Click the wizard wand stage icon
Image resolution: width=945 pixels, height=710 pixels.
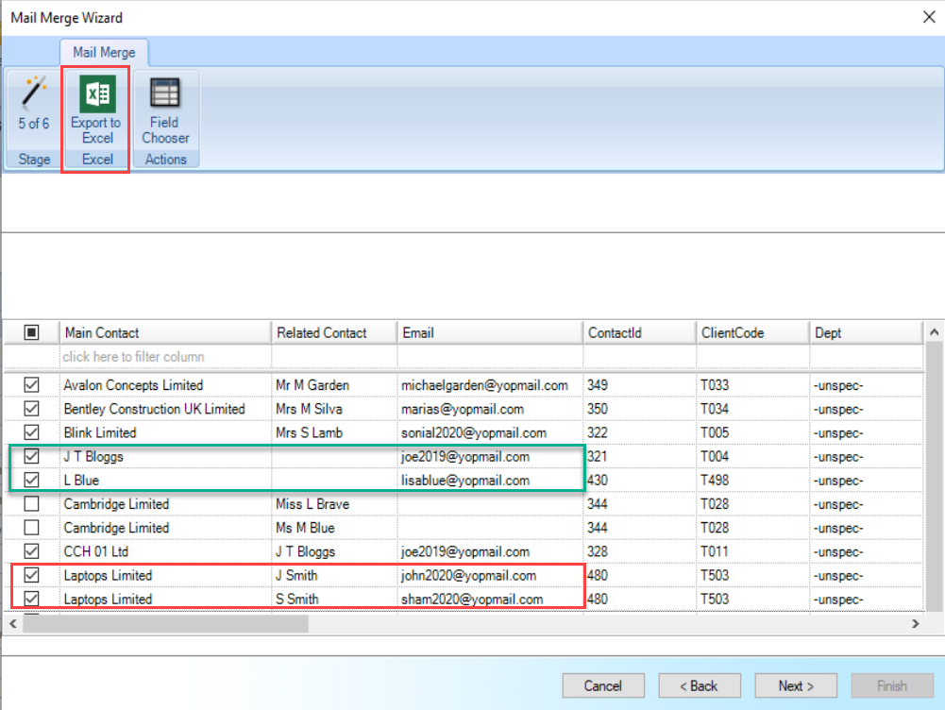point(34,93)
